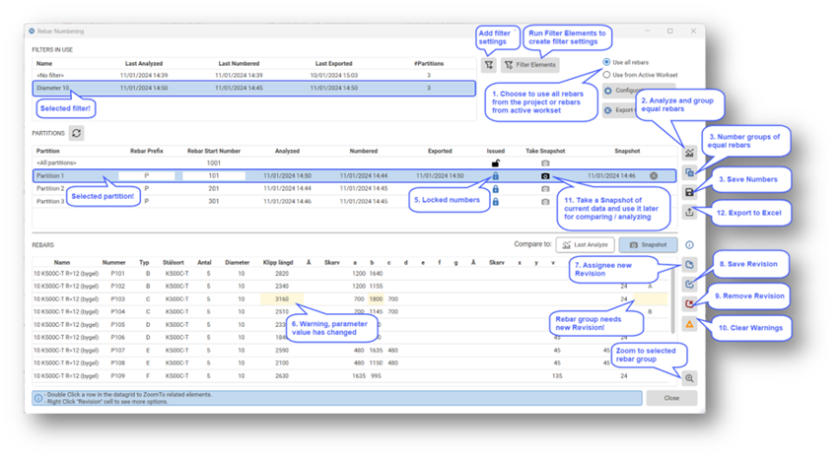
Task: Select the Diameter 10 filter row
Action: tap(253, 88)
